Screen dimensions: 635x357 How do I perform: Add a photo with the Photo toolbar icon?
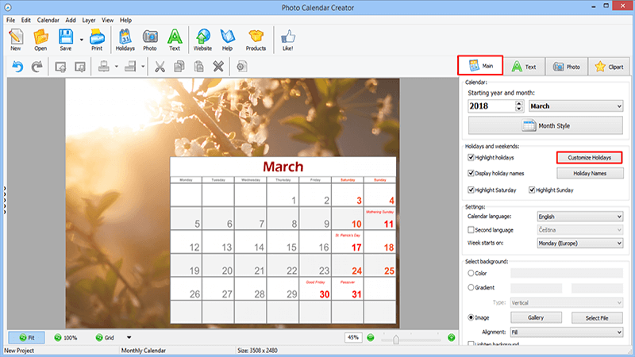coord(150,40)
